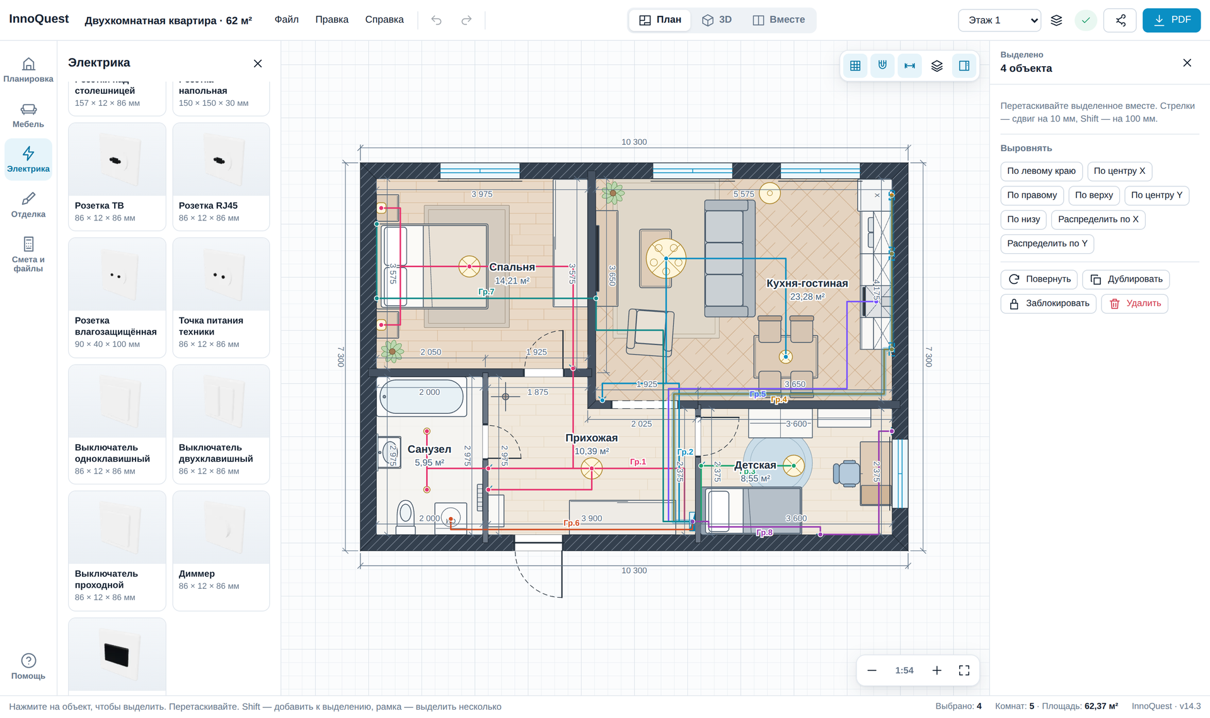The width and height of the screenshot is (1210, 718).
Task: Open layers button in canvas toolbar
Action: point(937,66)
